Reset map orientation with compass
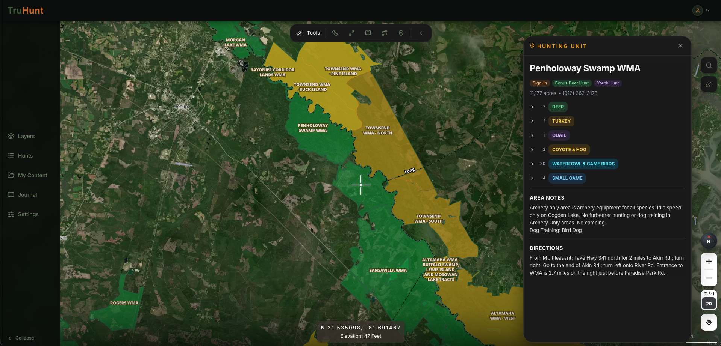Screen dimensions: 721x346 [x=709, y=241]
